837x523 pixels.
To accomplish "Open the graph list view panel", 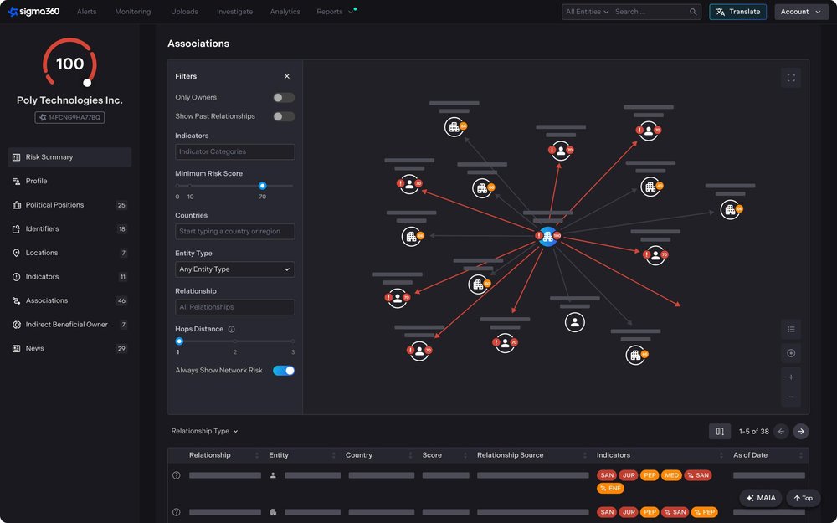I will point(791,329).
